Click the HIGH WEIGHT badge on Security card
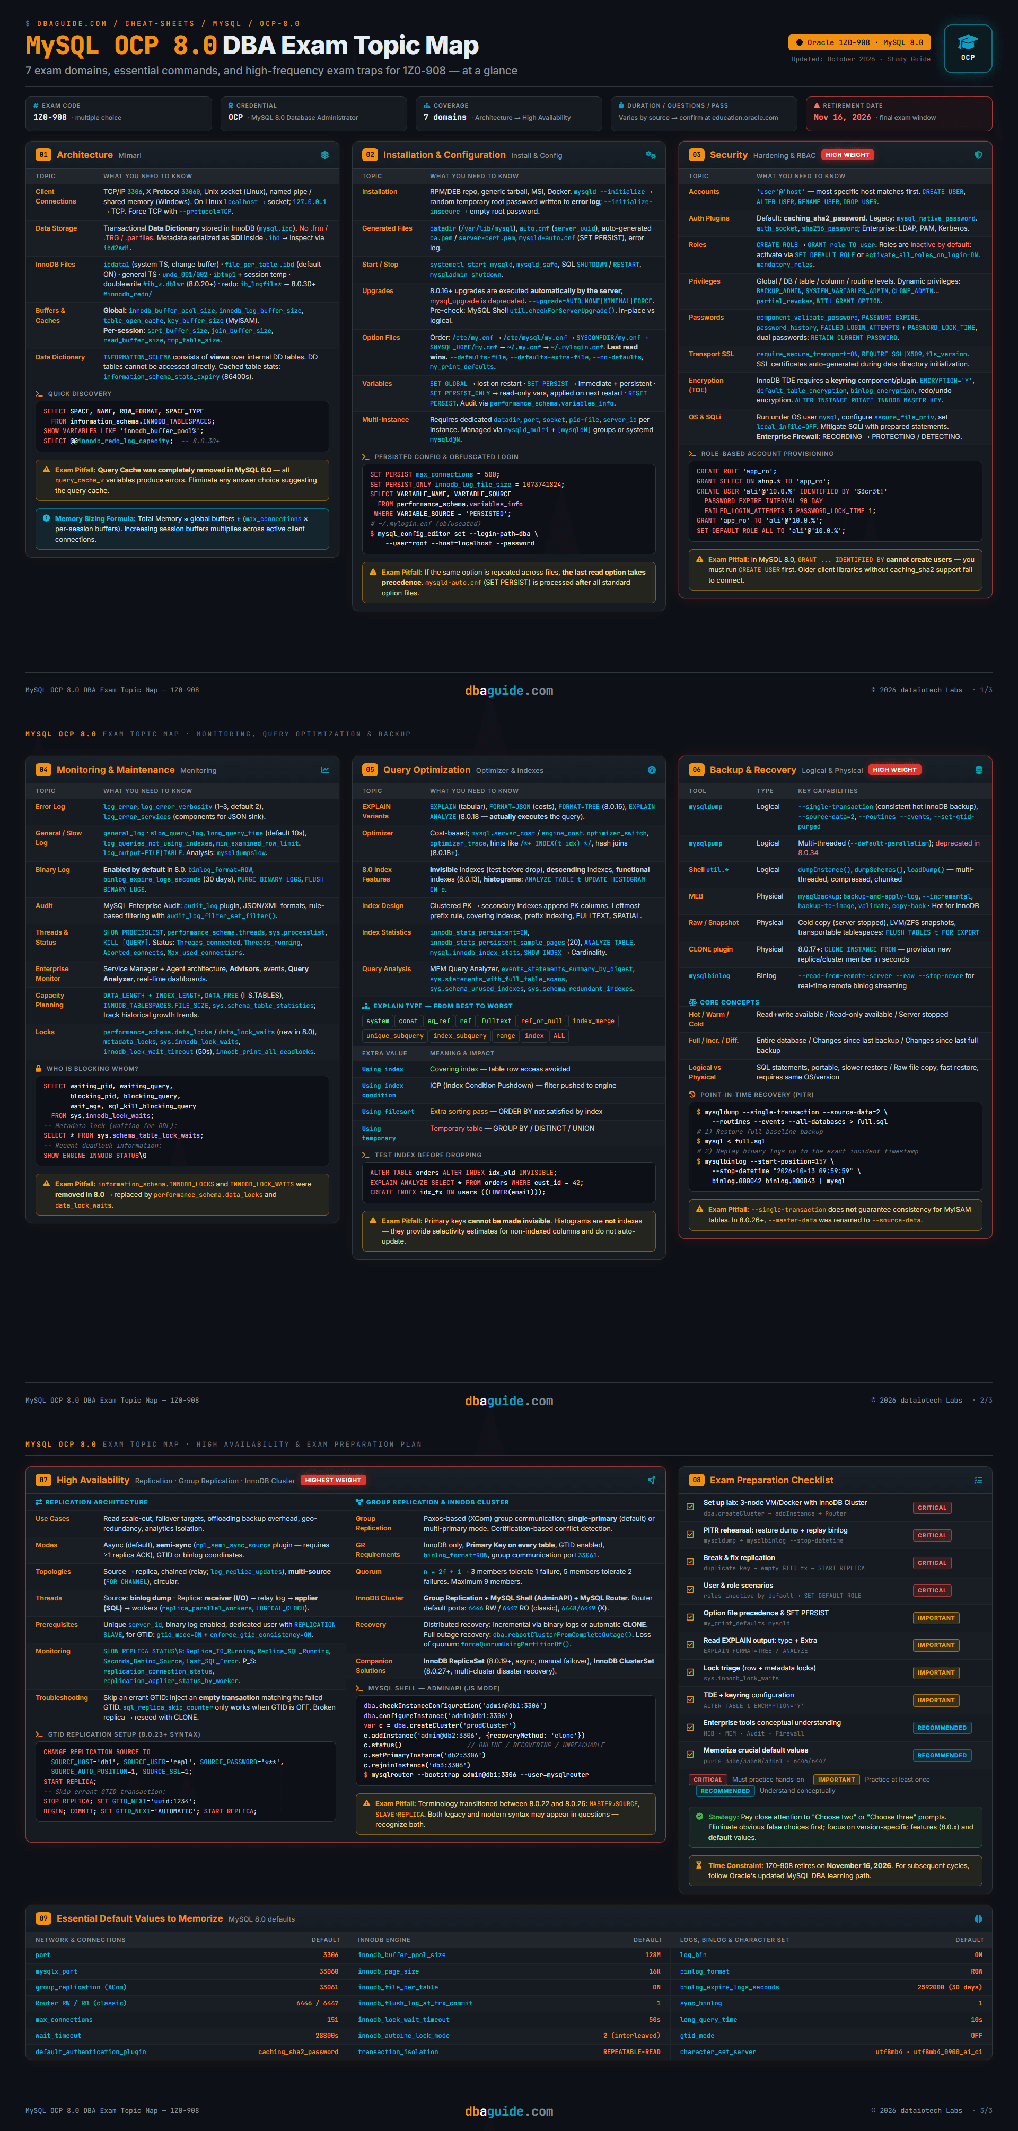 pyautogui.click(x=847, y=155)
